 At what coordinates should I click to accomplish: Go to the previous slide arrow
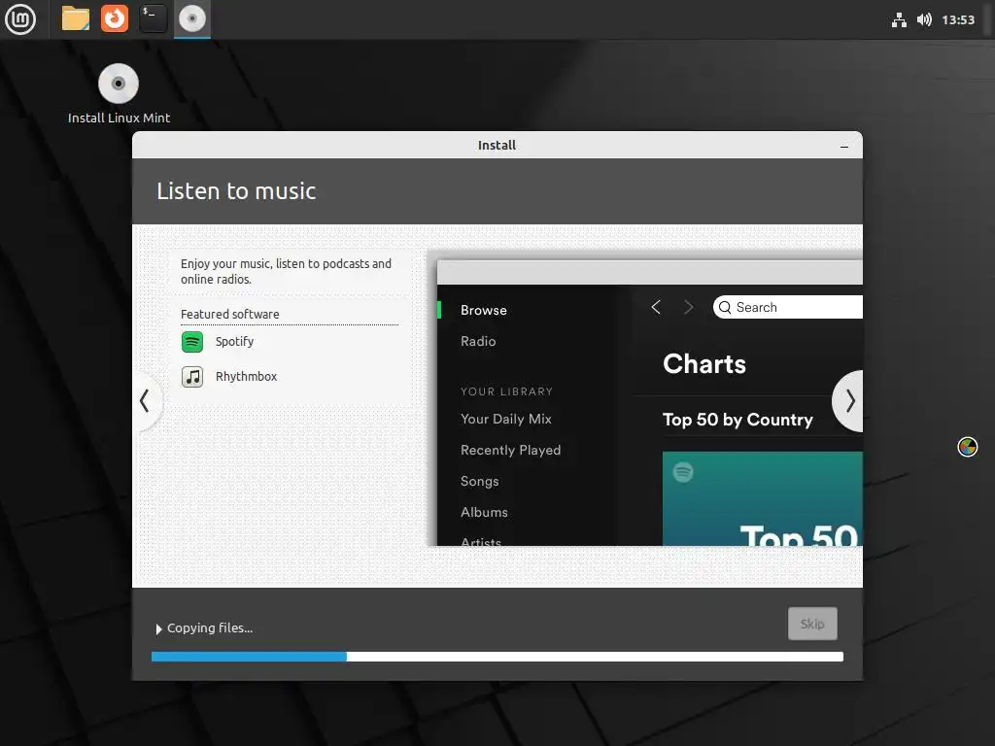point(146,401)
